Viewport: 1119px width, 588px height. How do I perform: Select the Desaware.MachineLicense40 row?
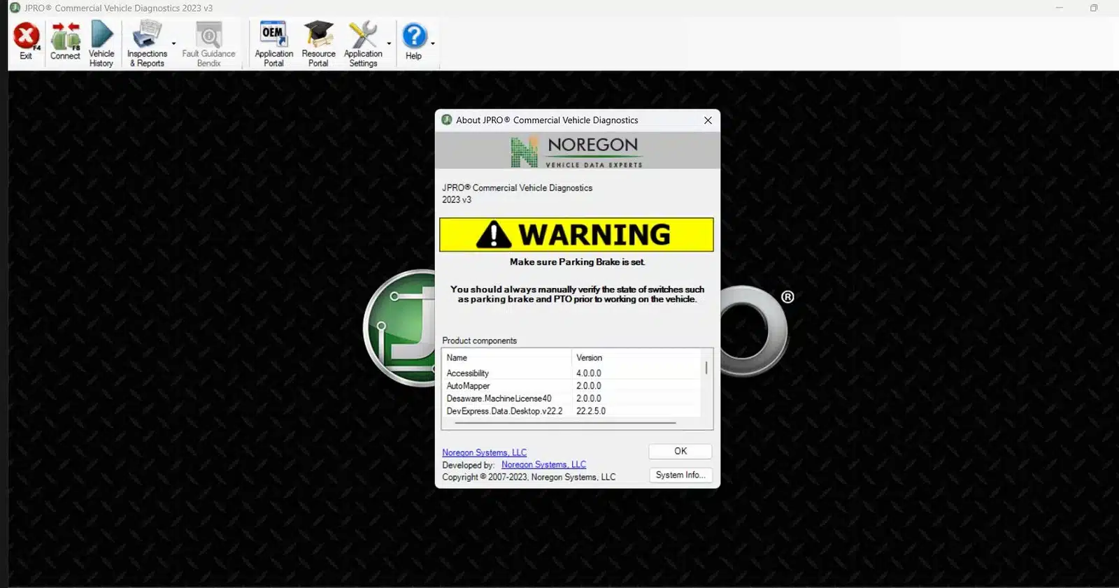pos(571,399)
